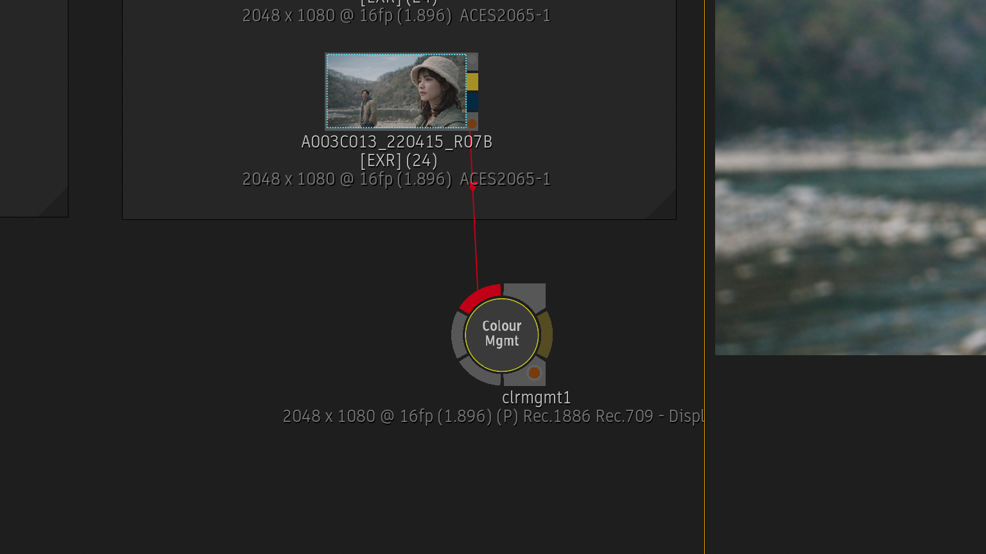This screenshot has height=554, width=986.
Task: Click the top grey tab of clip node
Action: (472, 62)
